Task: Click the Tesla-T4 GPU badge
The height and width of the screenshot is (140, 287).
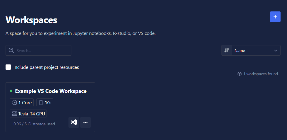Action: [28, 114]
